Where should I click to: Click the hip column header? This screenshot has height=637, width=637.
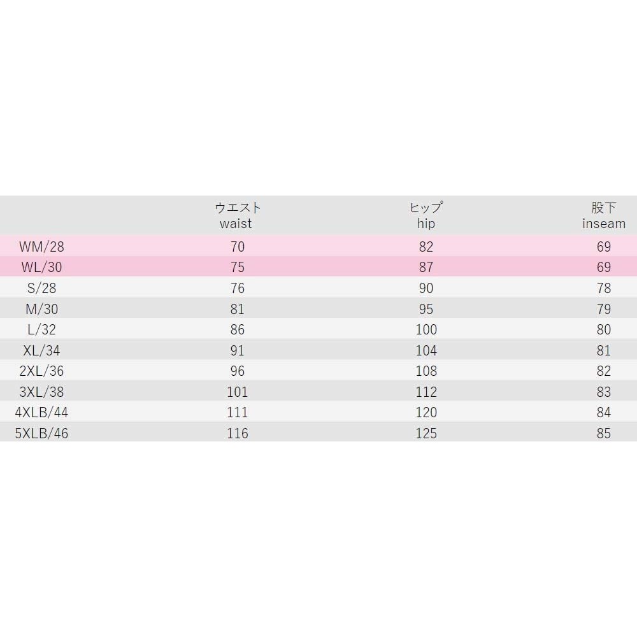point(426,215)
